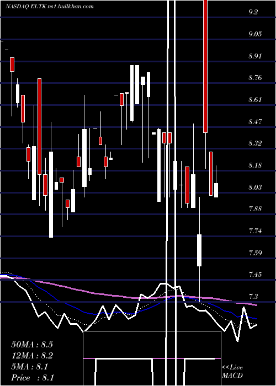Click the 9.05 price axis label
Image resolution: width=276 pixels, height=386 pixels.
pyautogui.click(x=255, y=34)
